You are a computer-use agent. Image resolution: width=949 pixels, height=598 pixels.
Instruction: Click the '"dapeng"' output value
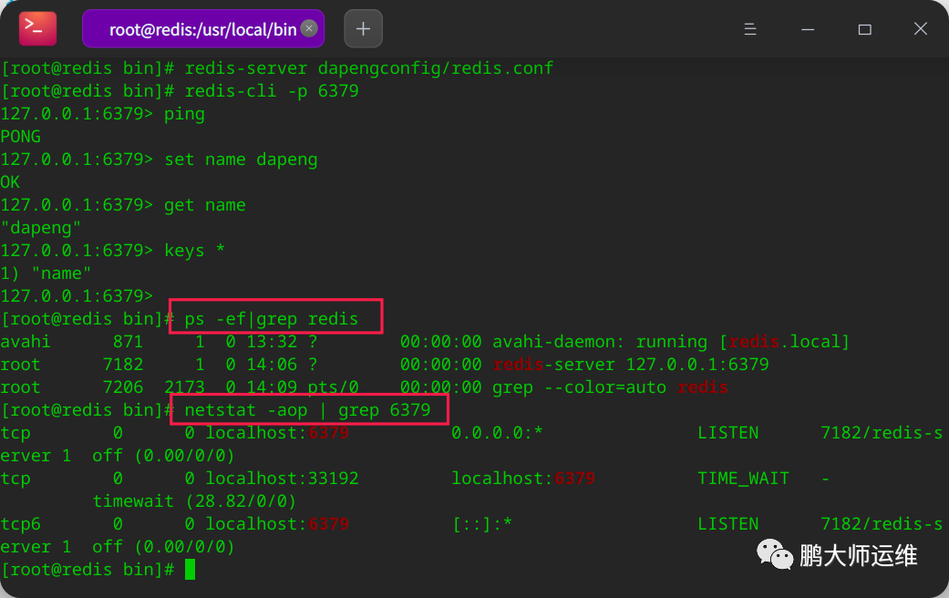[40, 228]
